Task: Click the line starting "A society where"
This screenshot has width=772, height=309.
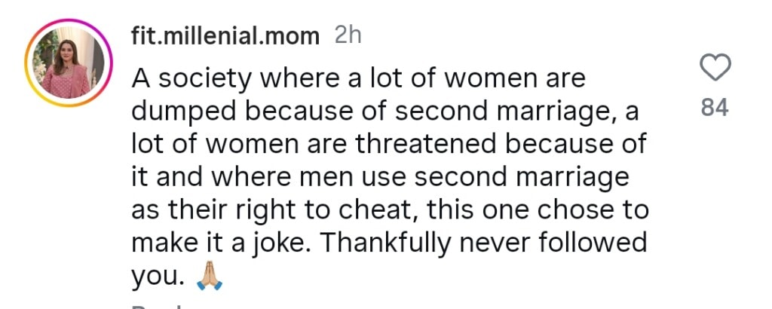Action: pos(359,78)
